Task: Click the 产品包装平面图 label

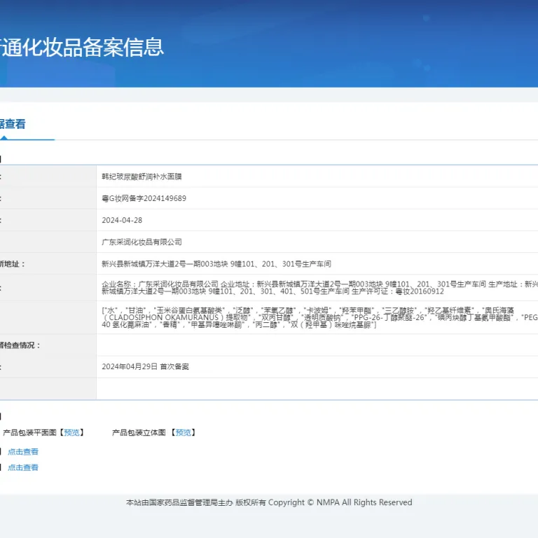Action: pos(29,433)
